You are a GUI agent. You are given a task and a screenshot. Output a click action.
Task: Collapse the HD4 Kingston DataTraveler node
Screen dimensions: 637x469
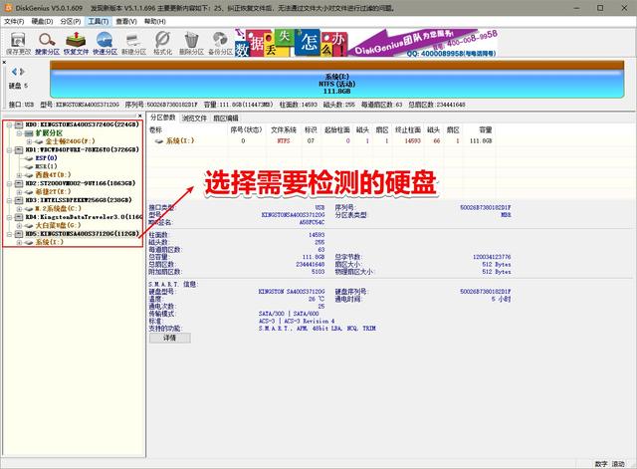click(x=9, y=217)
